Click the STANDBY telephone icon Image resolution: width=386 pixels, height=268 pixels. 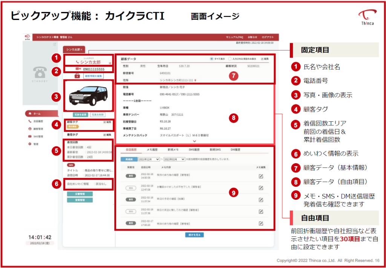coord(40,72)
